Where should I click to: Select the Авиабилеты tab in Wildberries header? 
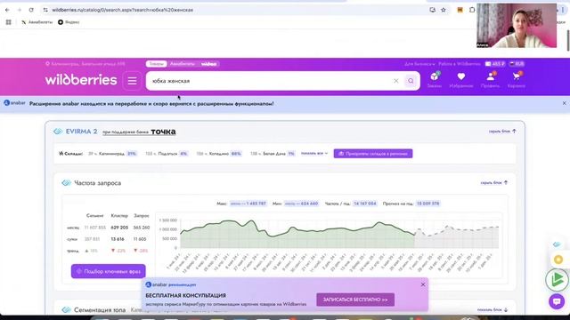[183, 64]
